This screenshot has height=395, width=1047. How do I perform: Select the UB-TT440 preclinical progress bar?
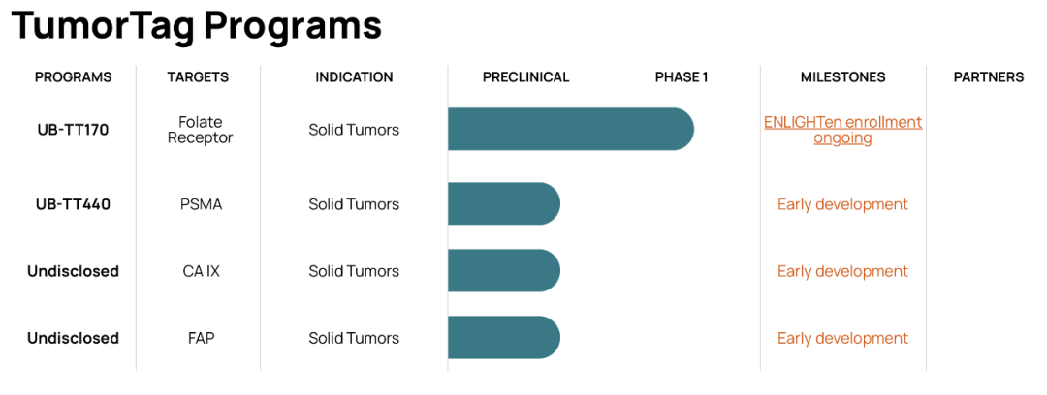pyautogui.click(x=504, y=203)
